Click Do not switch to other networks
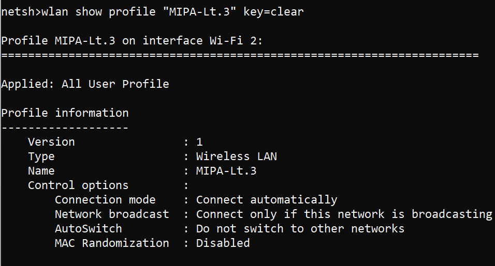Viewport: 495px width, 266px height. (x=300, y=229)
